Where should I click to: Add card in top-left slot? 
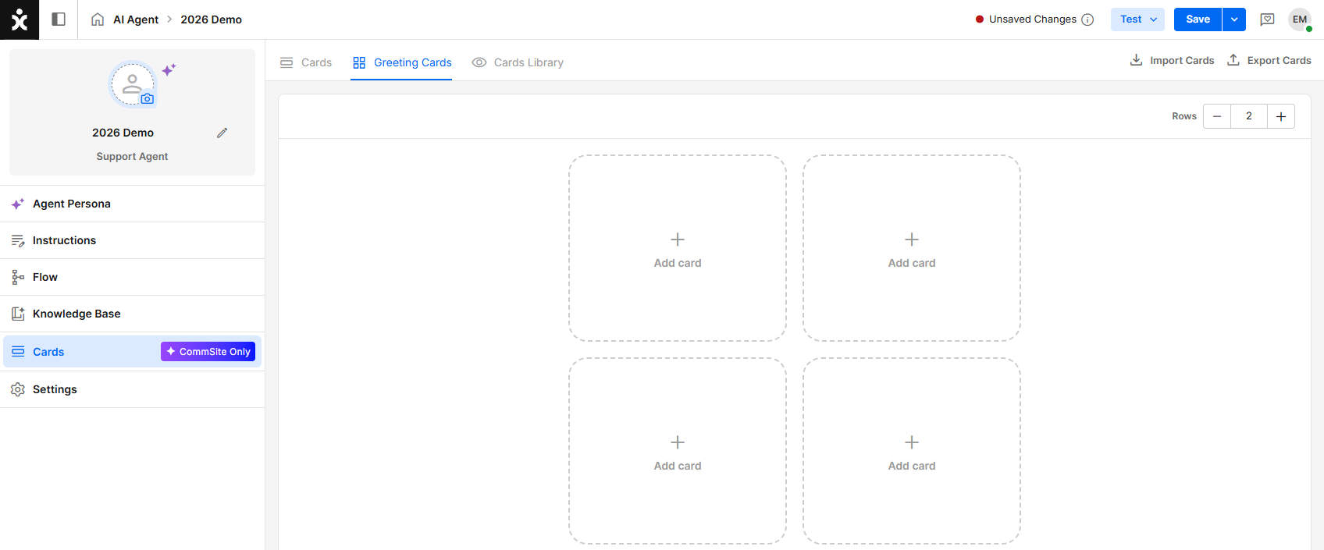pyautogui.click(x=678, y=248)
